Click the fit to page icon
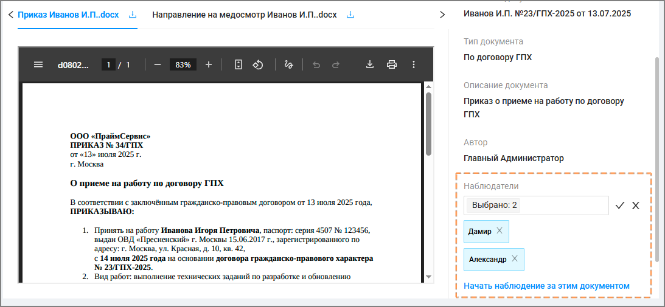This screenshot has width=665, height=307. (238, 64)
